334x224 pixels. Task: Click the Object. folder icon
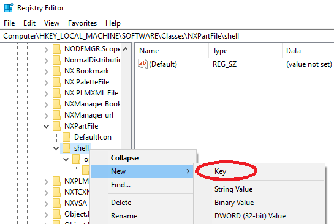[56, 214]
